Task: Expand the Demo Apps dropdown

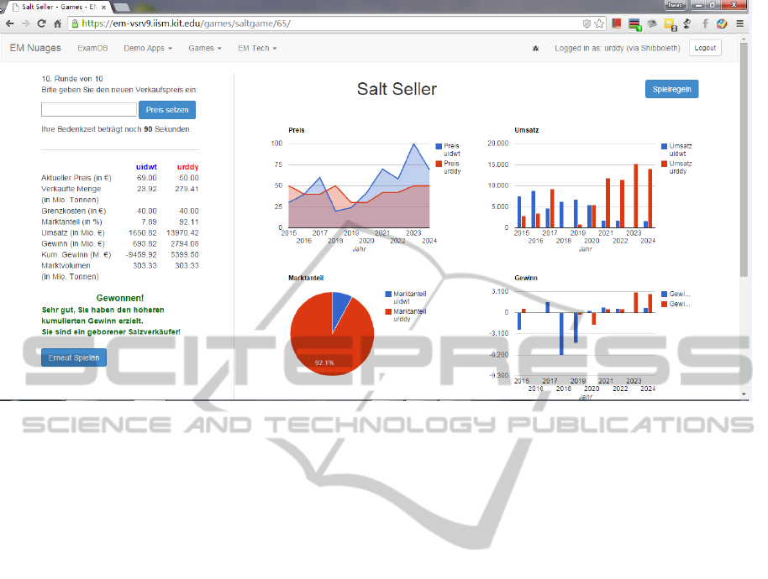Action: 147,49
